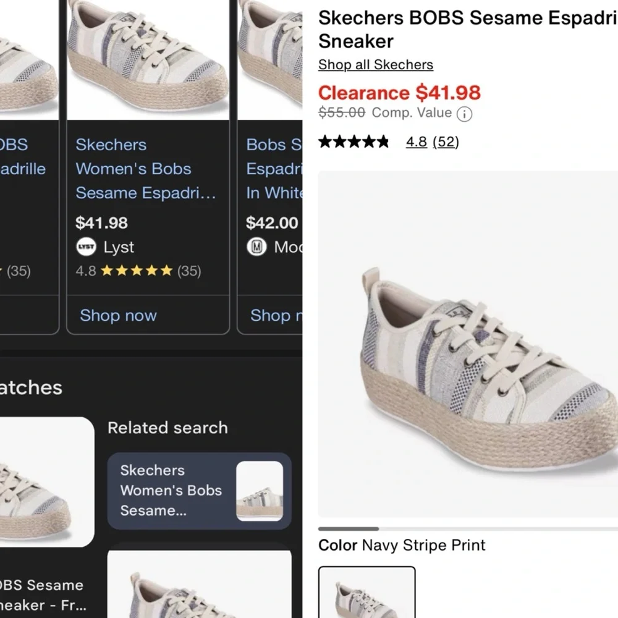Image resolution: width=618 pixels, height=618 pixels.
Task: Click the (35) review count link
Action: tap(189, 270)
